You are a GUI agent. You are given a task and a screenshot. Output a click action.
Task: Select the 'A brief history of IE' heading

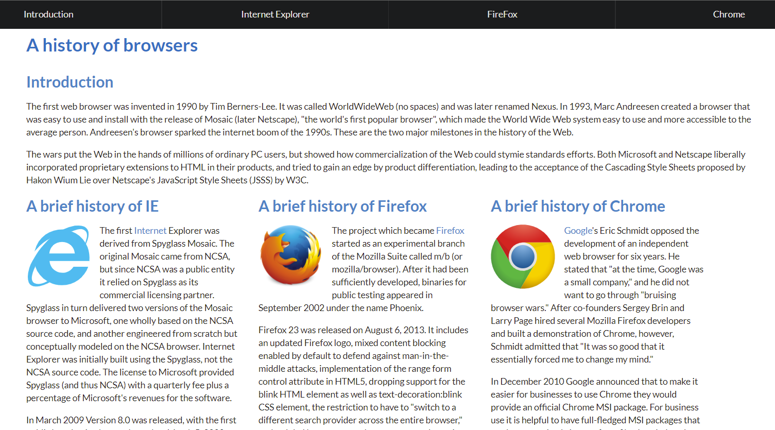[x=92, y=206]
